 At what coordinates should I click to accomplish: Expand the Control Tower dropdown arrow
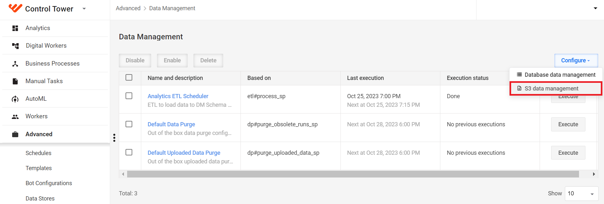point(84,9)
